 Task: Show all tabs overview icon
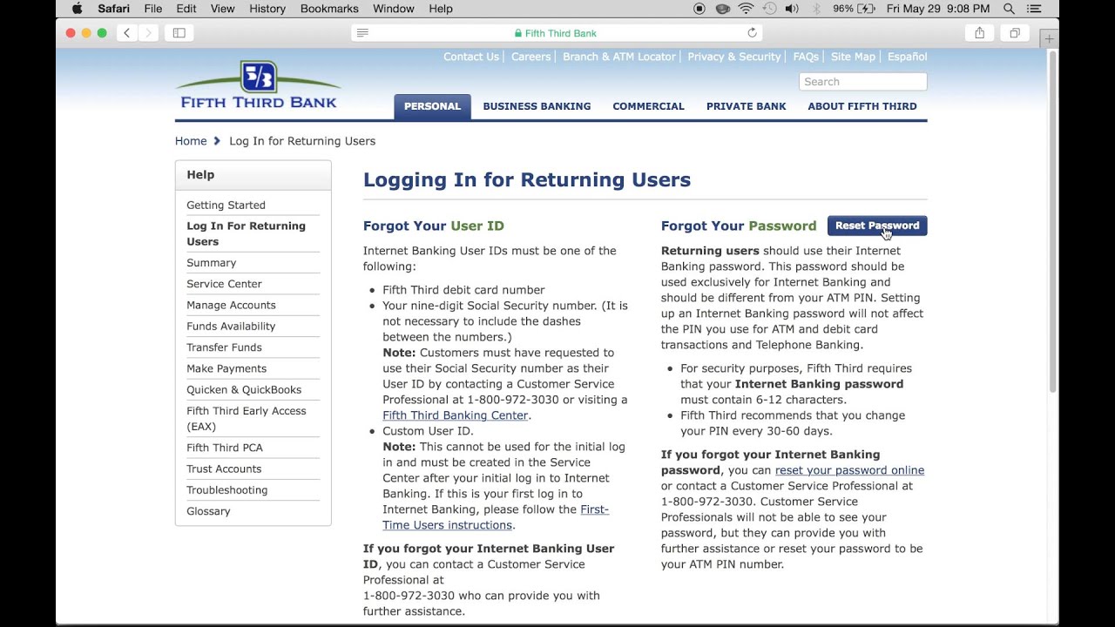(1015, 33)
